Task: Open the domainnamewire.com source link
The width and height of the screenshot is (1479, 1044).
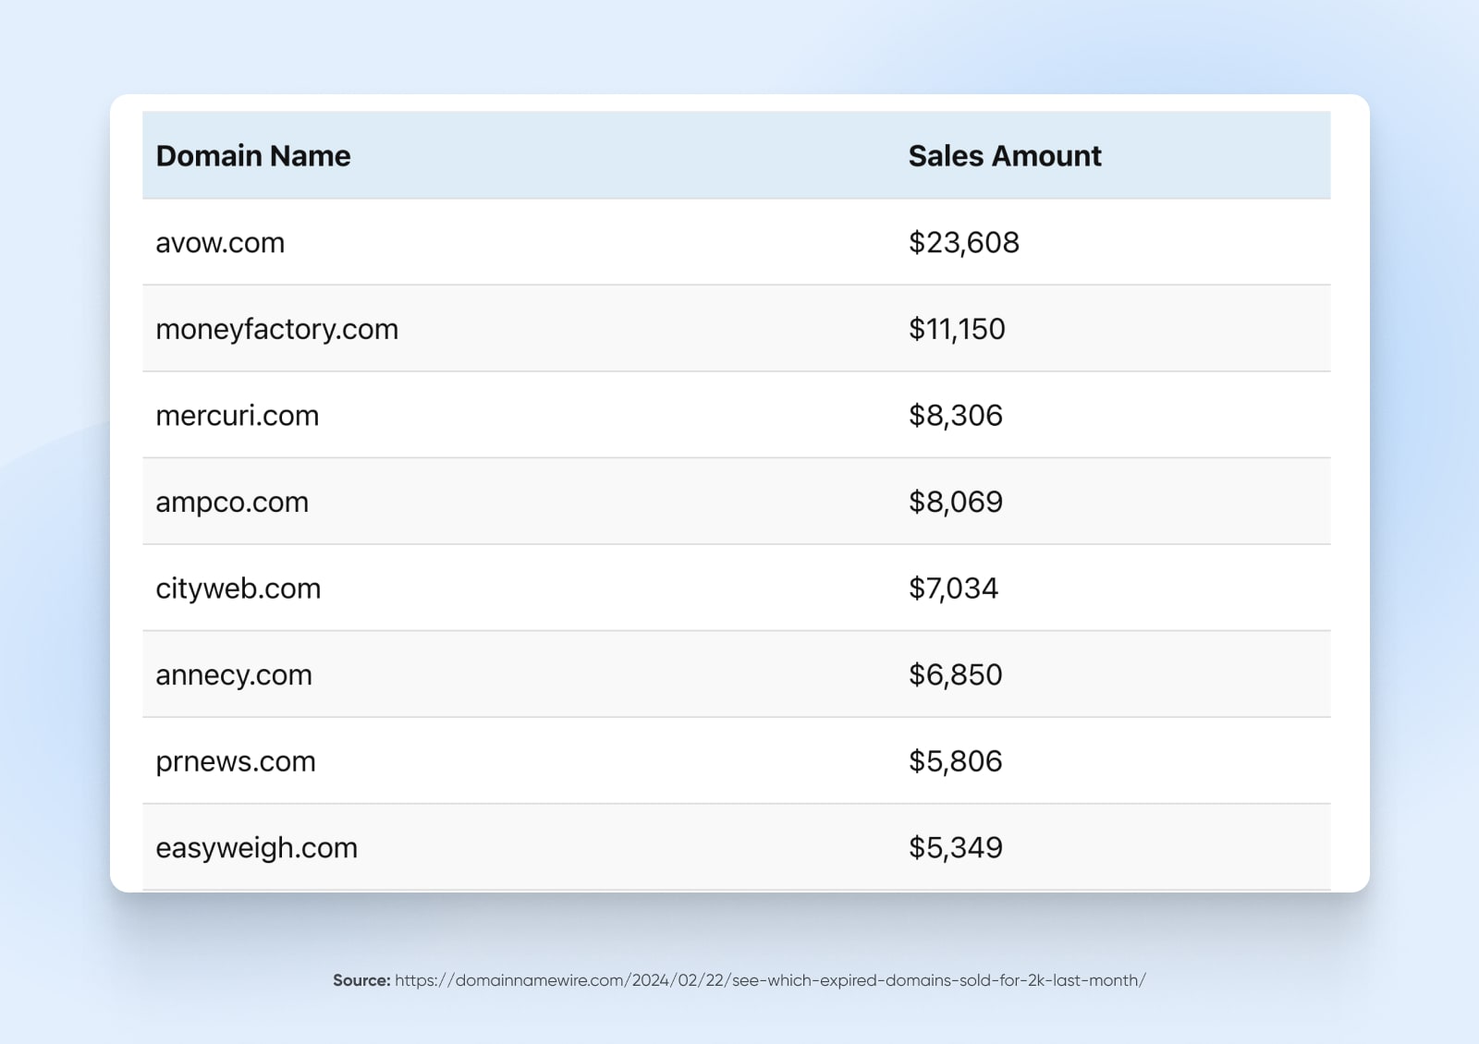Action: [x=769, y=981]
